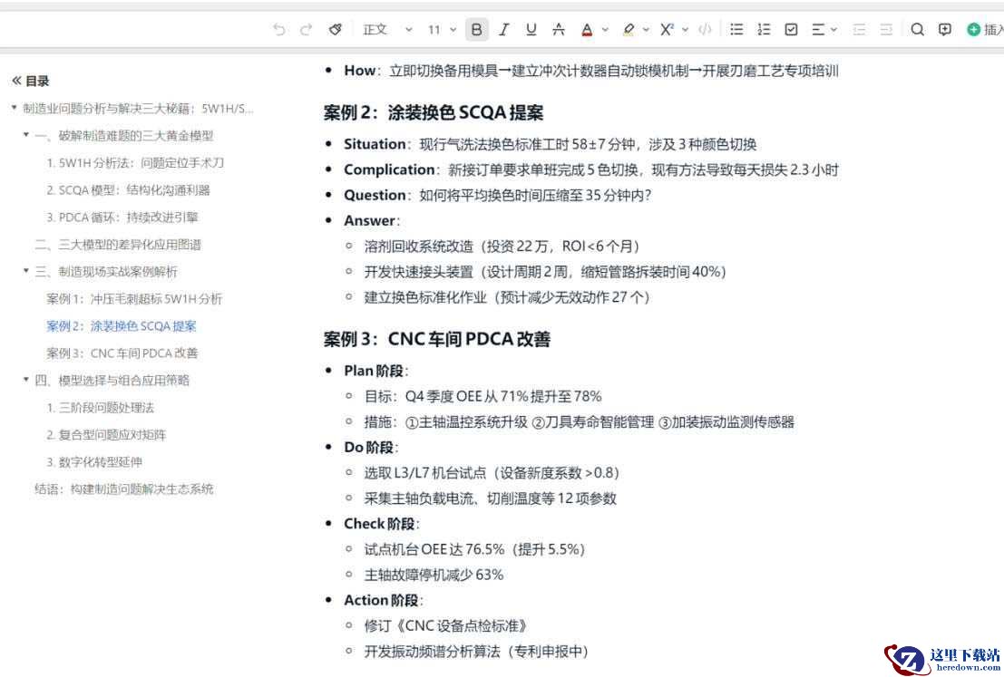Screen dimensions: 1004x677
Task: Jump to 一、破解制造难题的三大黄金模型 outline heading
Action: 124,136
